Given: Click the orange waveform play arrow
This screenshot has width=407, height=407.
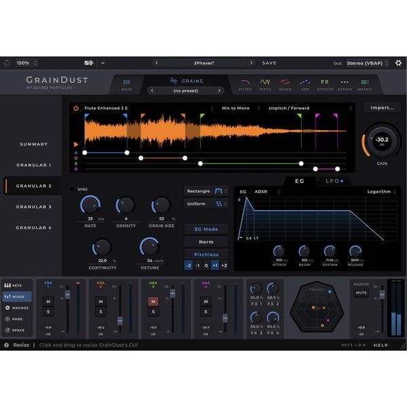Looking at the screenshot, I should point(76,144).
